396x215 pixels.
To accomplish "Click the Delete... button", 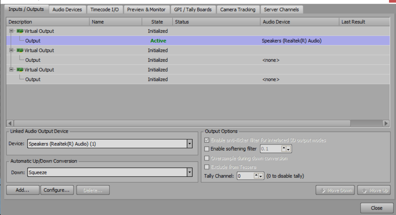I will pos(93,190).
